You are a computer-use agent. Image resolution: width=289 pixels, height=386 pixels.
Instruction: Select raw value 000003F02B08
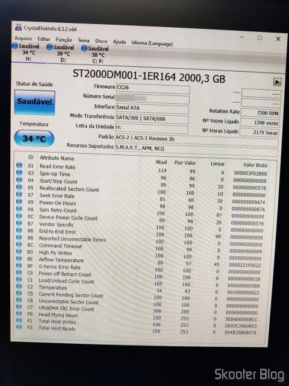point(250,173)
